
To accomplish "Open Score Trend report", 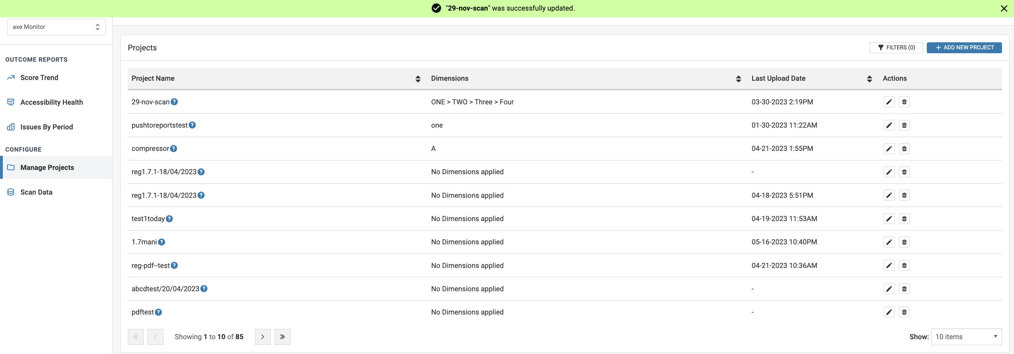I will (39, 78).
